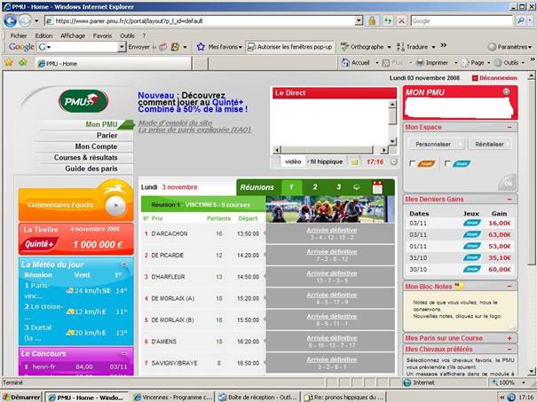Image resolution: width=537 pixels, height=402 pixels.
Task: Collapse the Le Concours widget
Action: [x=124, y=353]
